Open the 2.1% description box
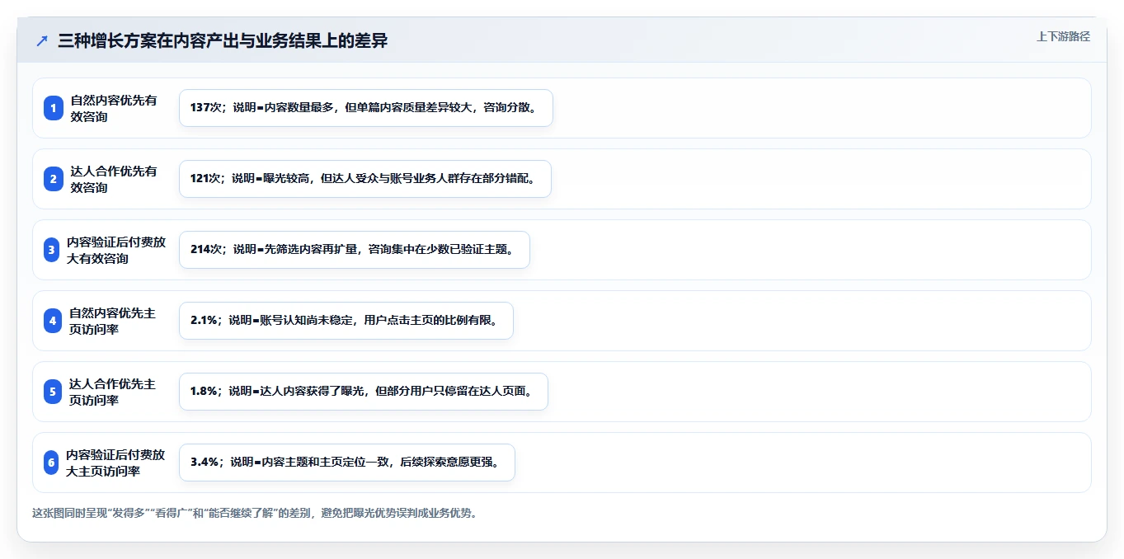The width and height of the screenshot is (1124, 559). [x=346, y=321]
